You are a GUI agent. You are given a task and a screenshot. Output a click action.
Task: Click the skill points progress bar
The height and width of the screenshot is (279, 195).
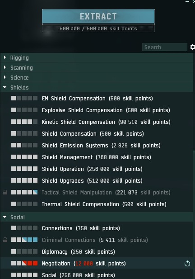(x=98, y=28)
